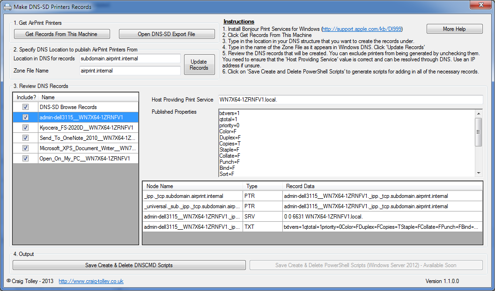Screen dimensions: 495x291
Task: Select the _ipp._tcp.subdomain.airprint.internal node cell
Action: coord(192,196)
